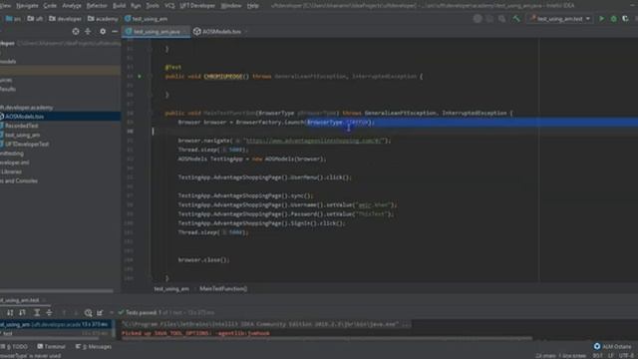638x359 pixels.
Task: Open the Window menu
Action: (230, 6)
